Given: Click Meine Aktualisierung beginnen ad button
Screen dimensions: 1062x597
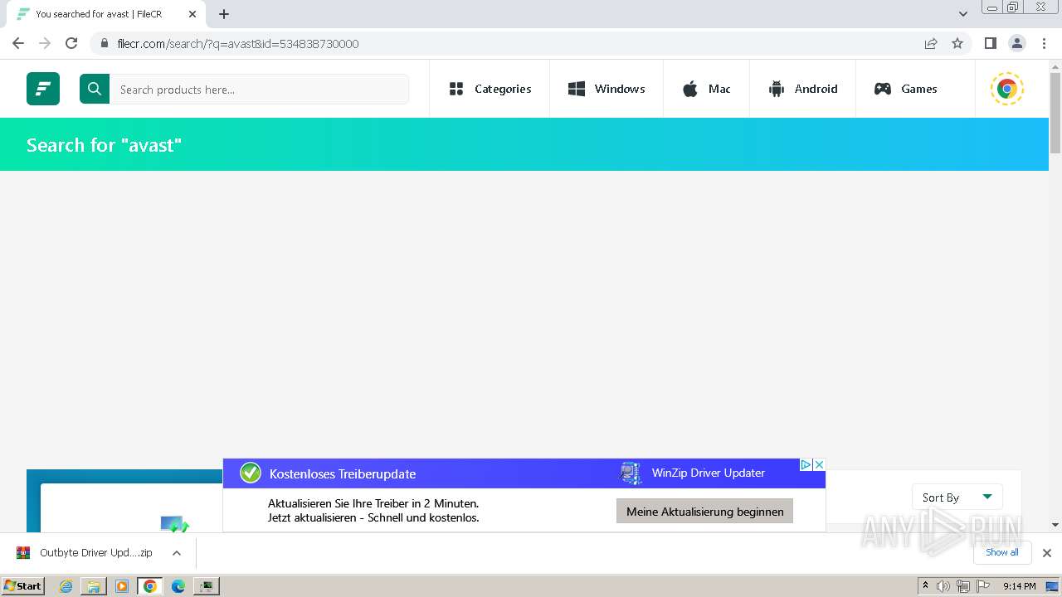Looking at the screenshot, I should [x=704, y=512].
